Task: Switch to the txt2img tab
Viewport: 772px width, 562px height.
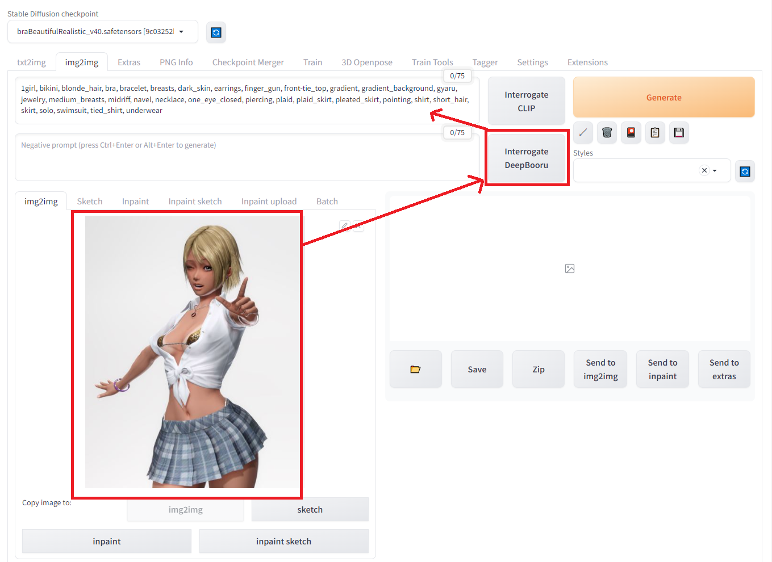Action: pyautogui.click(x=31, y=62)
